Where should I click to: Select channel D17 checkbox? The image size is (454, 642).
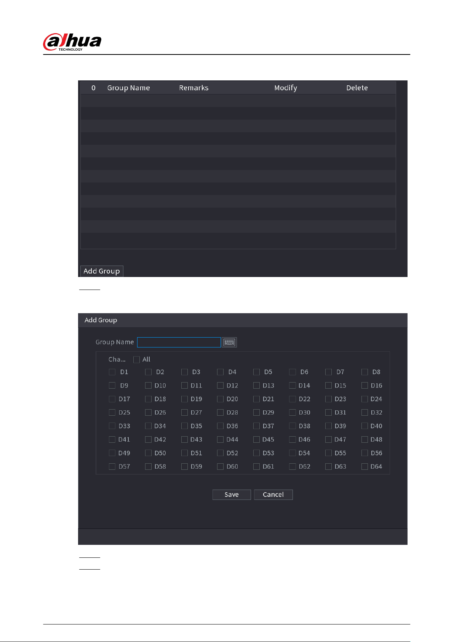[x=112, y=399]
